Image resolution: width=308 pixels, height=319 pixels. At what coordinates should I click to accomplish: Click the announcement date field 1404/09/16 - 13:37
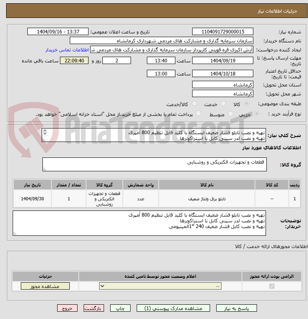coord(58,32)
